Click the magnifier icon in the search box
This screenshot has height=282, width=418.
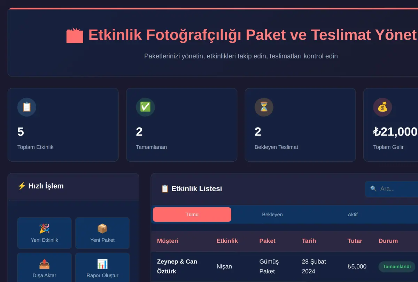pyautogui.click(x=373, y=188)
